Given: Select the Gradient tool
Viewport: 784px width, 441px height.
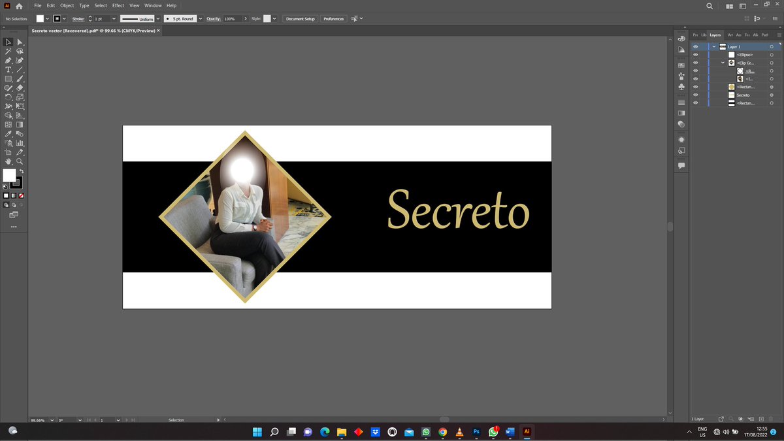Looking at the screenshot, I should [x=20, y=124].
